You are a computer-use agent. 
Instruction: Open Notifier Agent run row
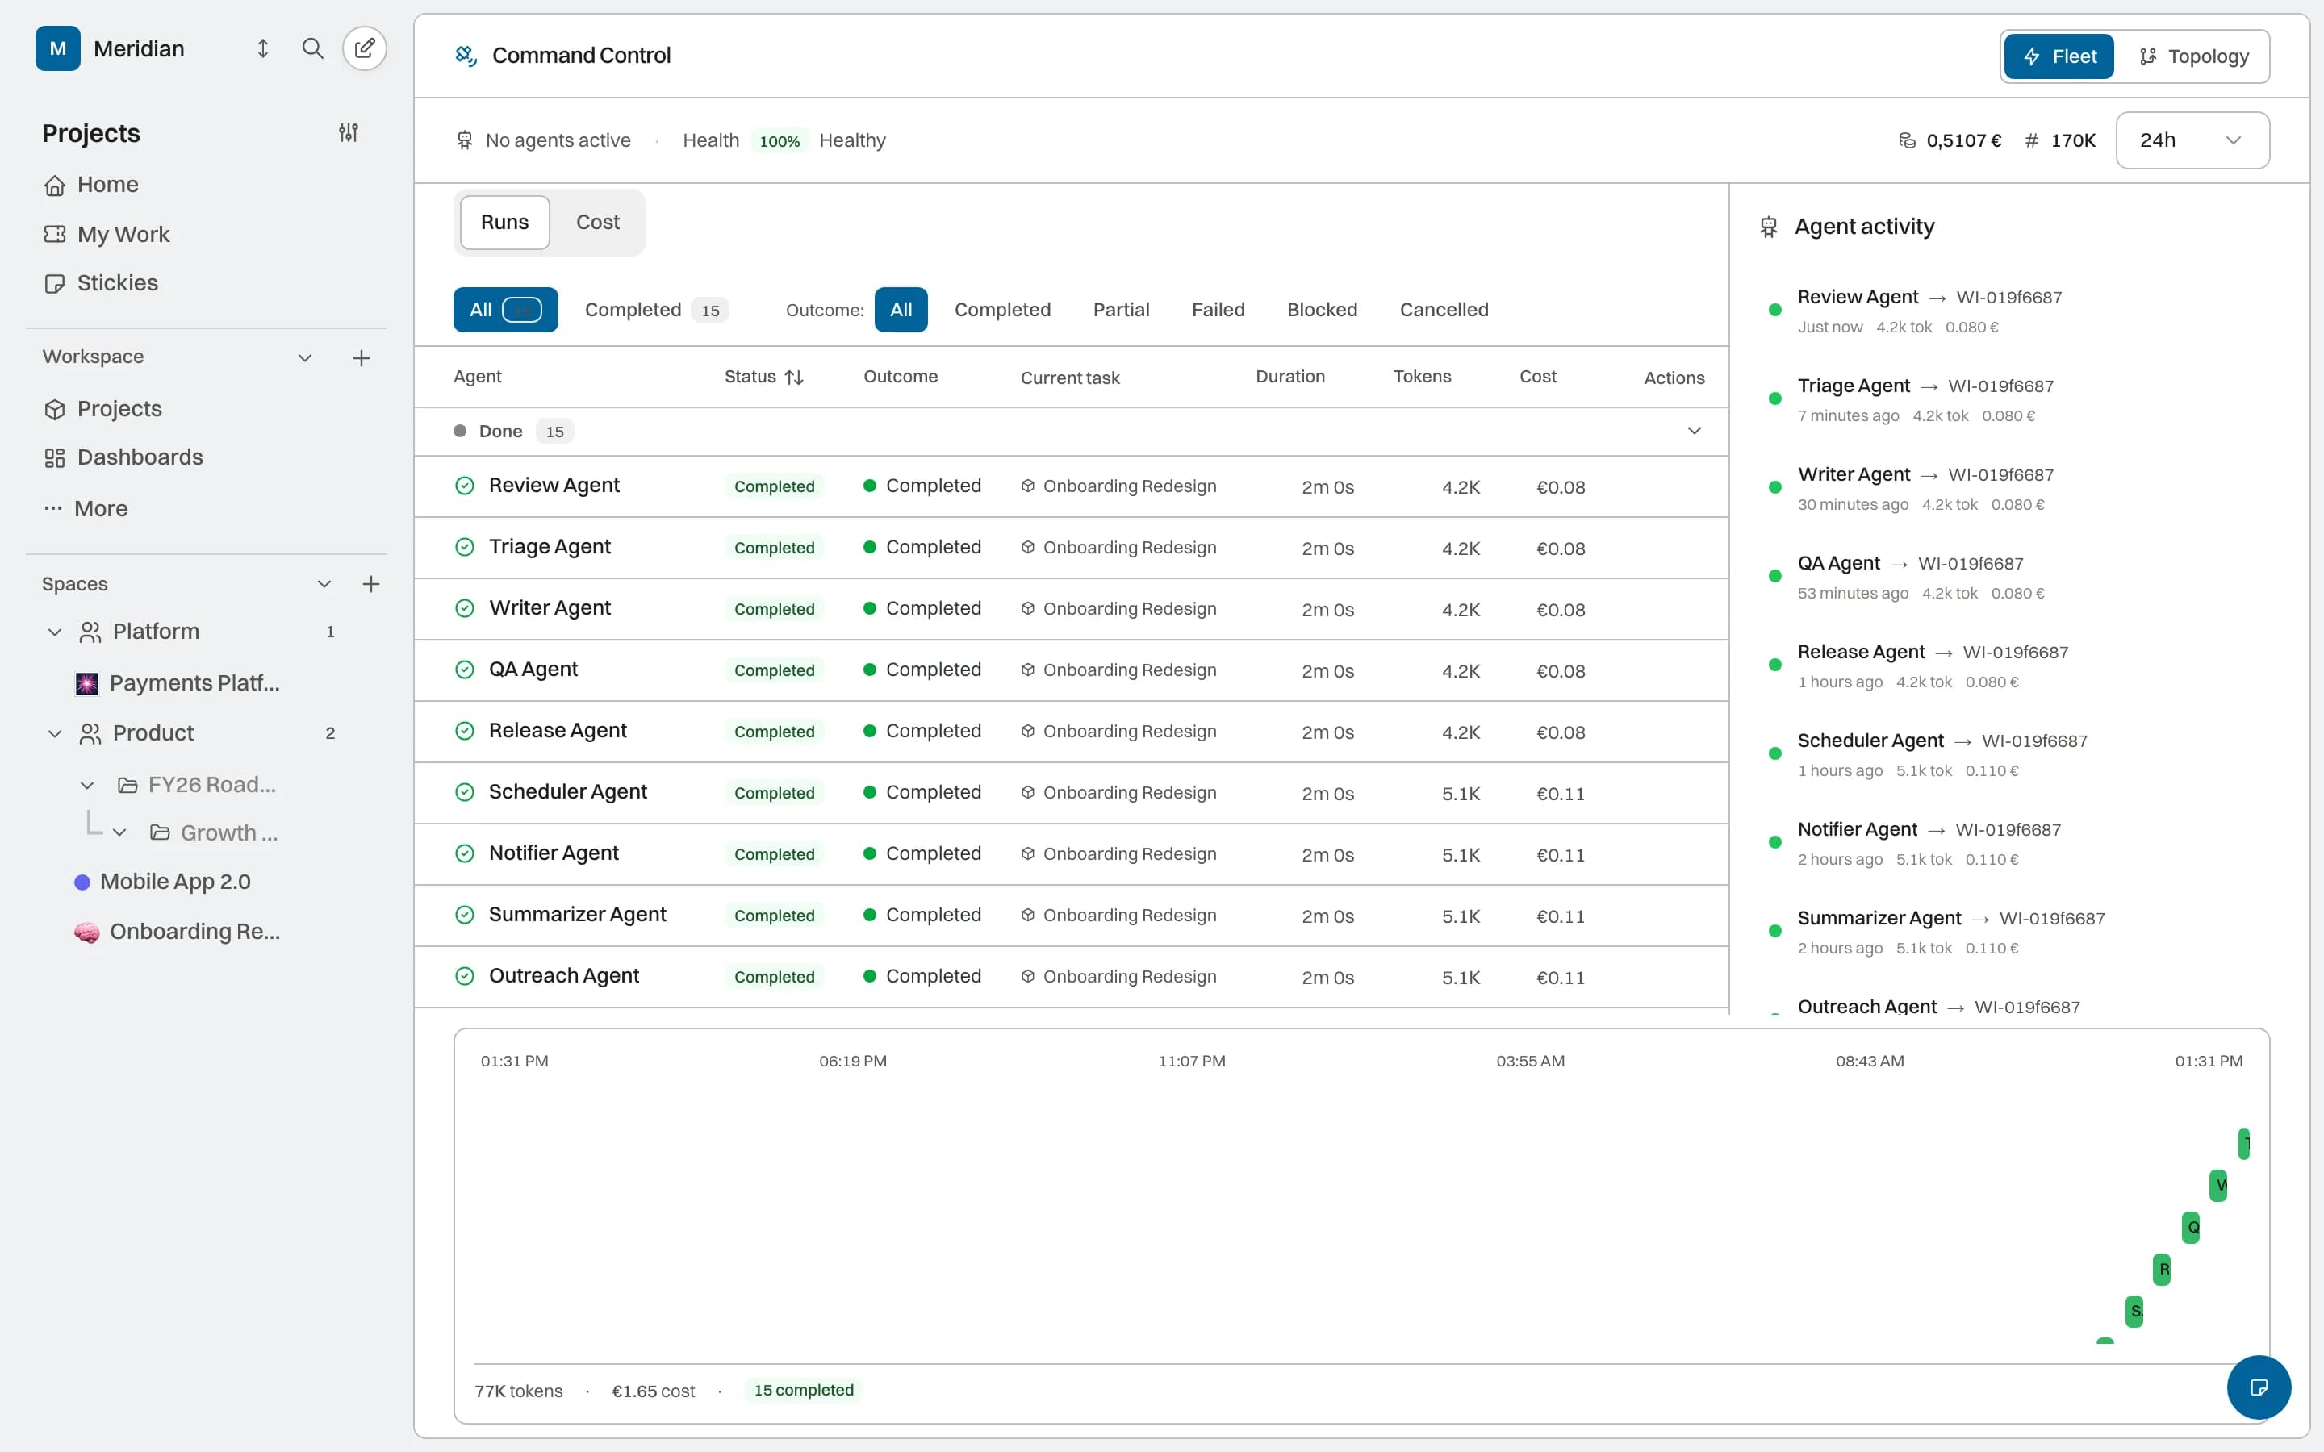1071,853
